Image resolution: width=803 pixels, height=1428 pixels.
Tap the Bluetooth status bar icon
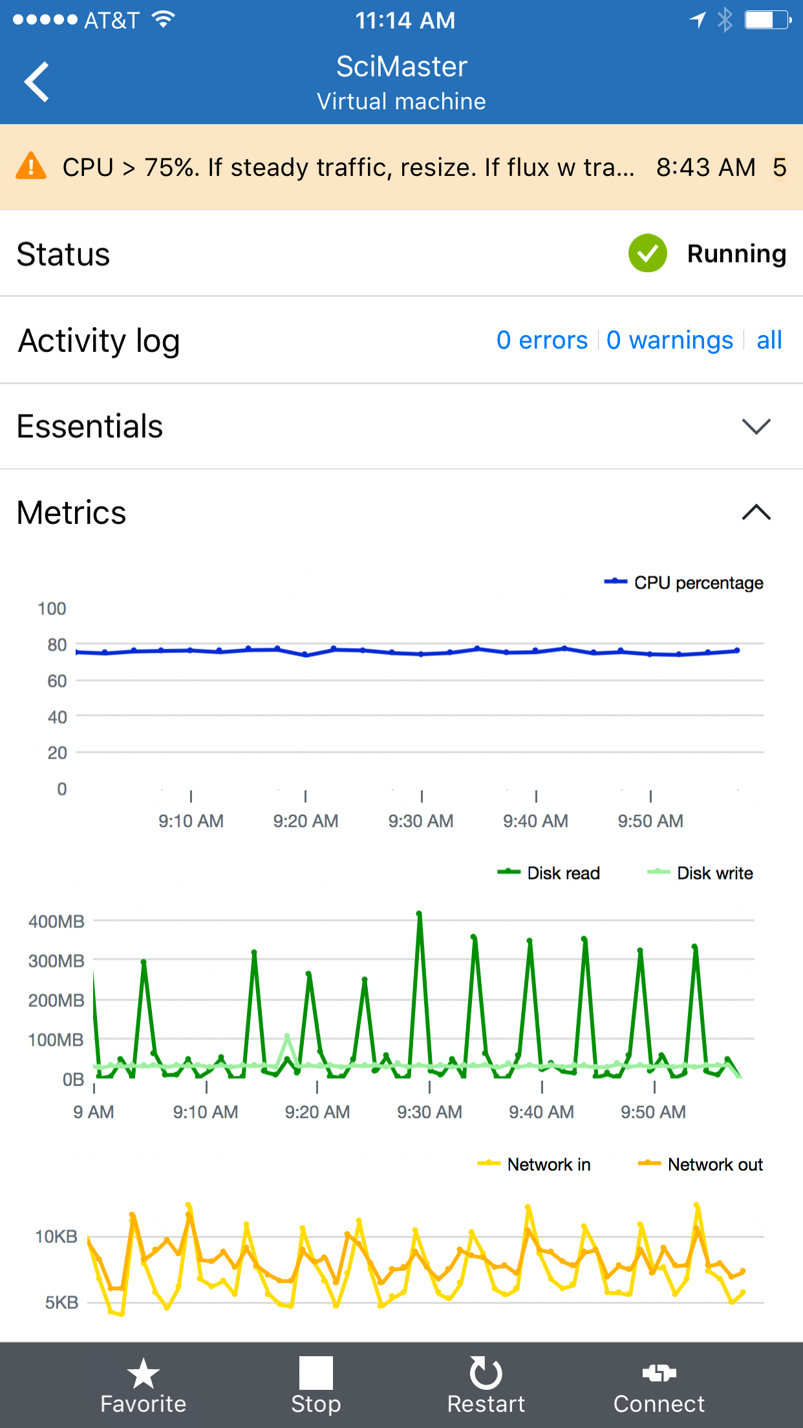725,20
